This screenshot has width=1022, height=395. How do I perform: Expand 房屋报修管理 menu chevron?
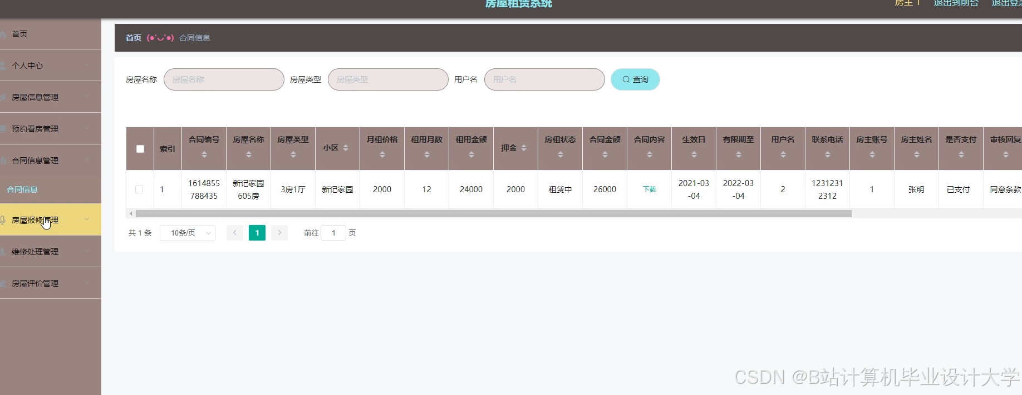[87, 219]
